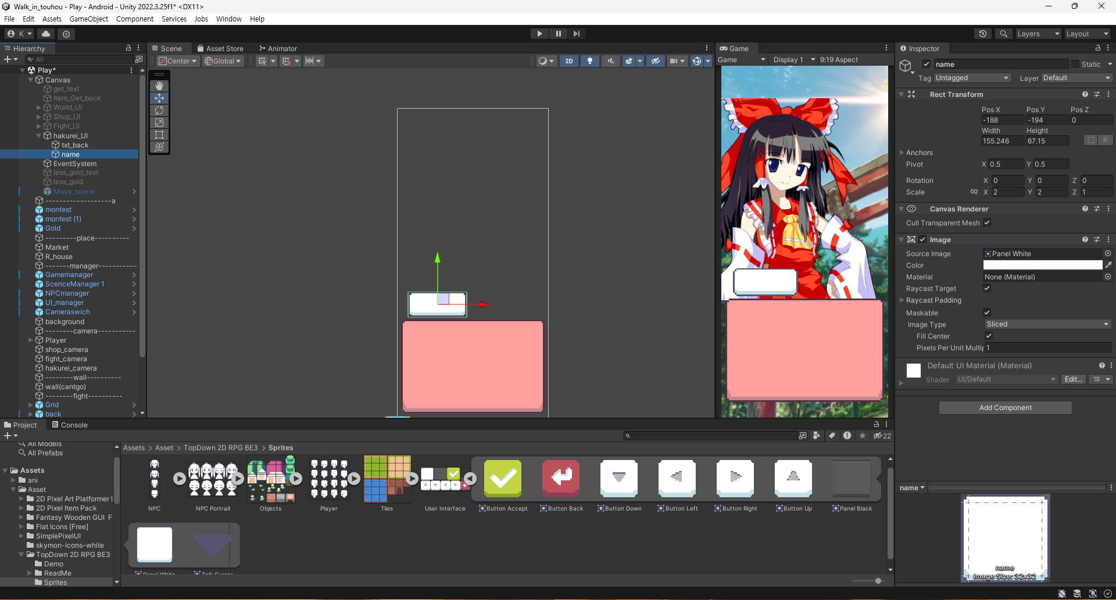Open the Image Color swatch picker

click(1043, 265)
